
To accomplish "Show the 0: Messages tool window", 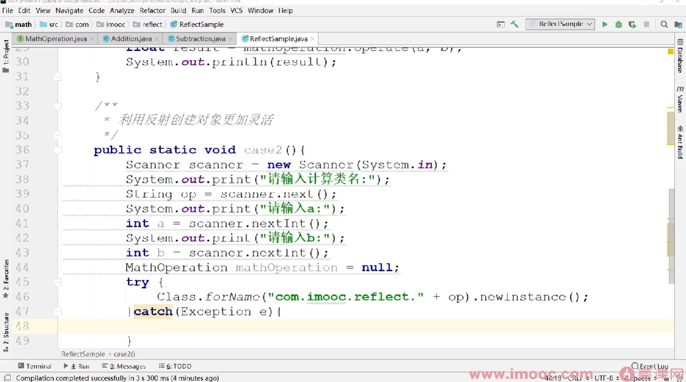I will pos(124,366).
